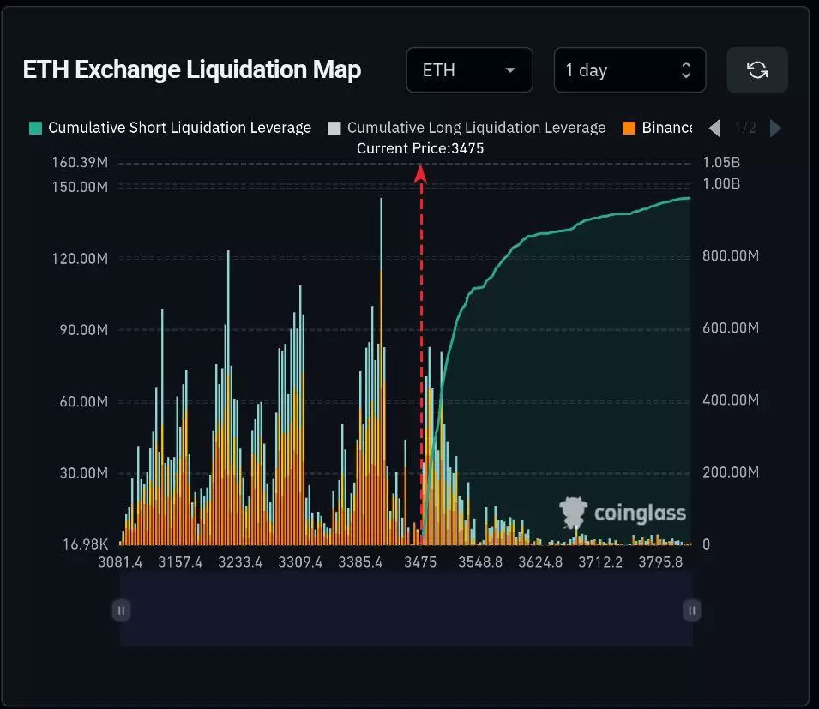The image size is (819, 709).
Task: Click the coinglass logo watermark
Action: [622, 513]
